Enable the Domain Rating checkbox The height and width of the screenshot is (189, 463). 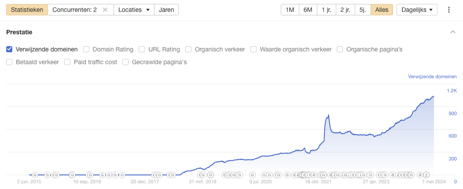[86, 49]
